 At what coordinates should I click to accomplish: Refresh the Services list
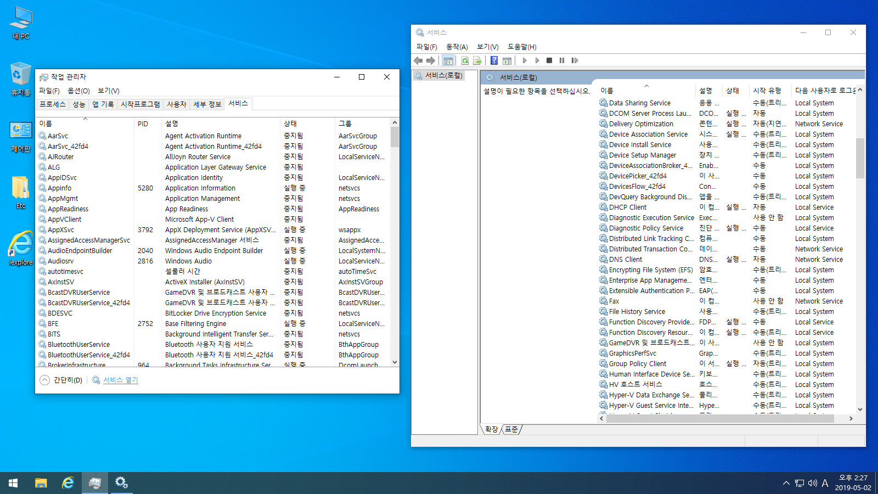point(465,60)
